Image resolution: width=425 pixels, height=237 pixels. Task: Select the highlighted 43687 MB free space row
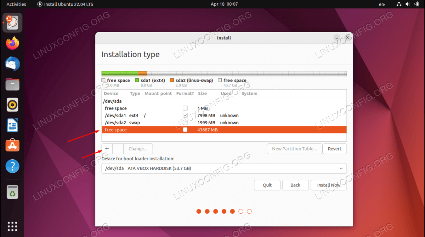(224, 130)
